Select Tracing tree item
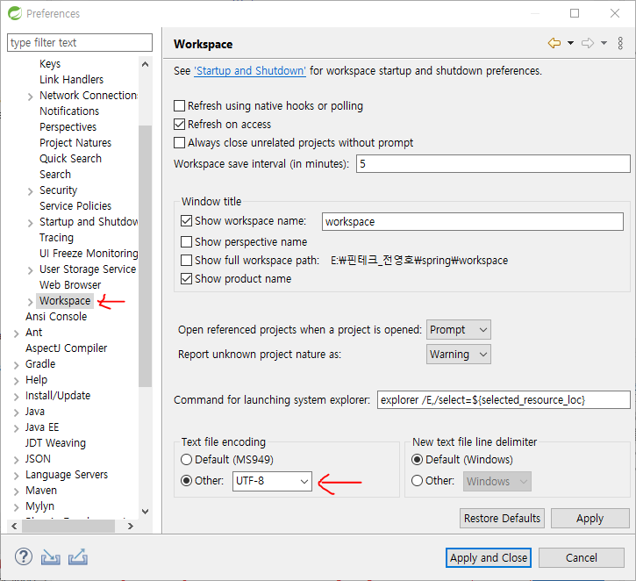 pyautogui.click(x=56, y=237)
